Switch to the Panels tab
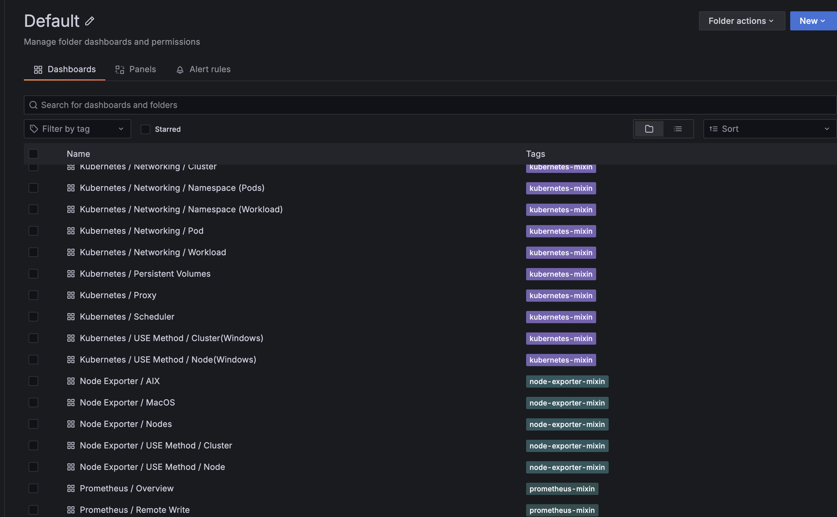The image size is (837, 517). (x=136, y=69)
